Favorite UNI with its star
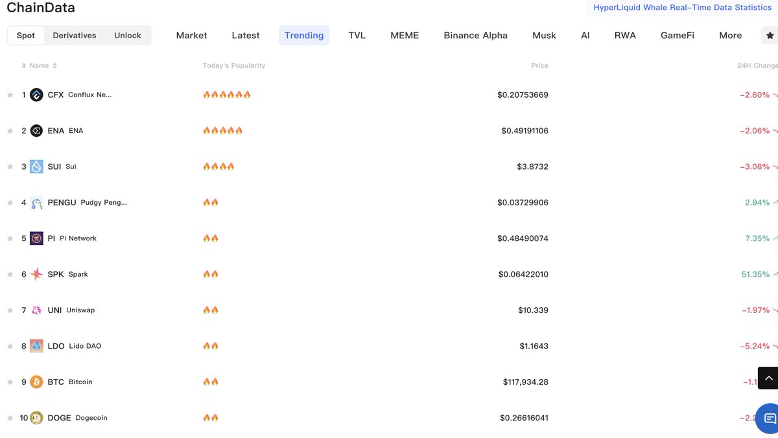The width and height of the screenshot is (778, 438). (x=10, y=310)
